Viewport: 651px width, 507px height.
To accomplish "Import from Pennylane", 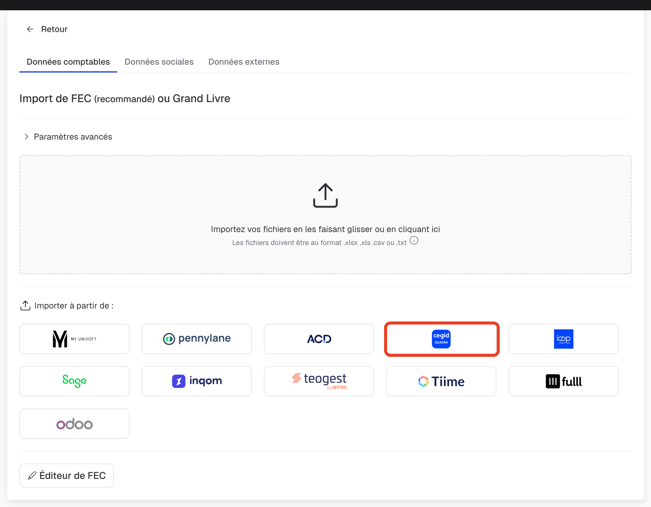I will click(197, 339).
